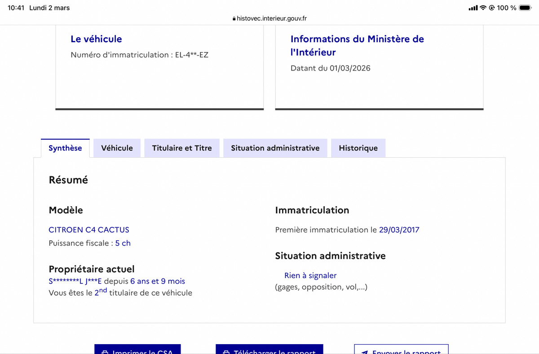Open the Historique tab
539x354 pixels.
click(x=358, y=148)
